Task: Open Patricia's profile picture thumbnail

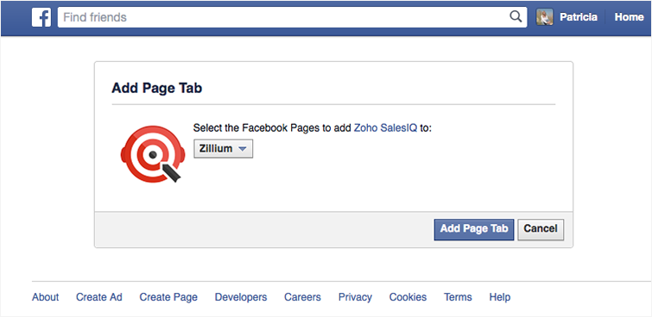Action: click(x=544, y=17)
